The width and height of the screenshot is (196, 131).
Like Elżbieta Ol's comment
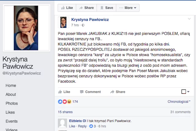(x=72, y=126)
